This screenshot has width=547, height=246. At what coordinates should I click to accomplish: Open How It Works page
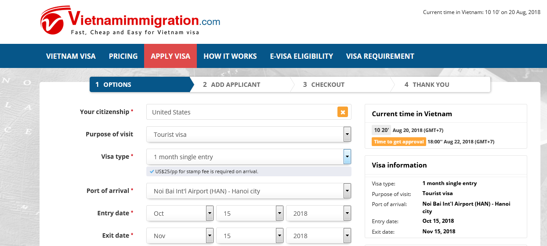[230, 56]
